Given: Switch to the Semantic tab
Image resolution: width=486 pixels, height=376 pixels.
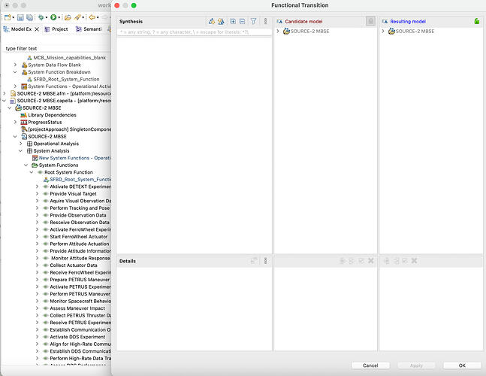Looking at the screenshot, I should click(x=89, y=29).
